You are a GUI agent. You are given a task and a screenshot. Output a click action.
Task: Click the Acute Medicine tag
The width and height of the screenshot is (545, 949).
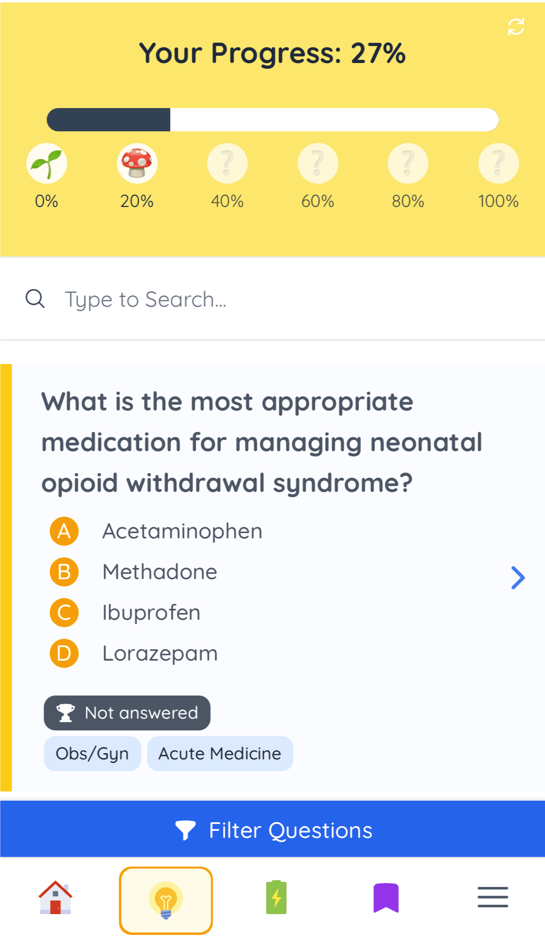coord(220,754)
